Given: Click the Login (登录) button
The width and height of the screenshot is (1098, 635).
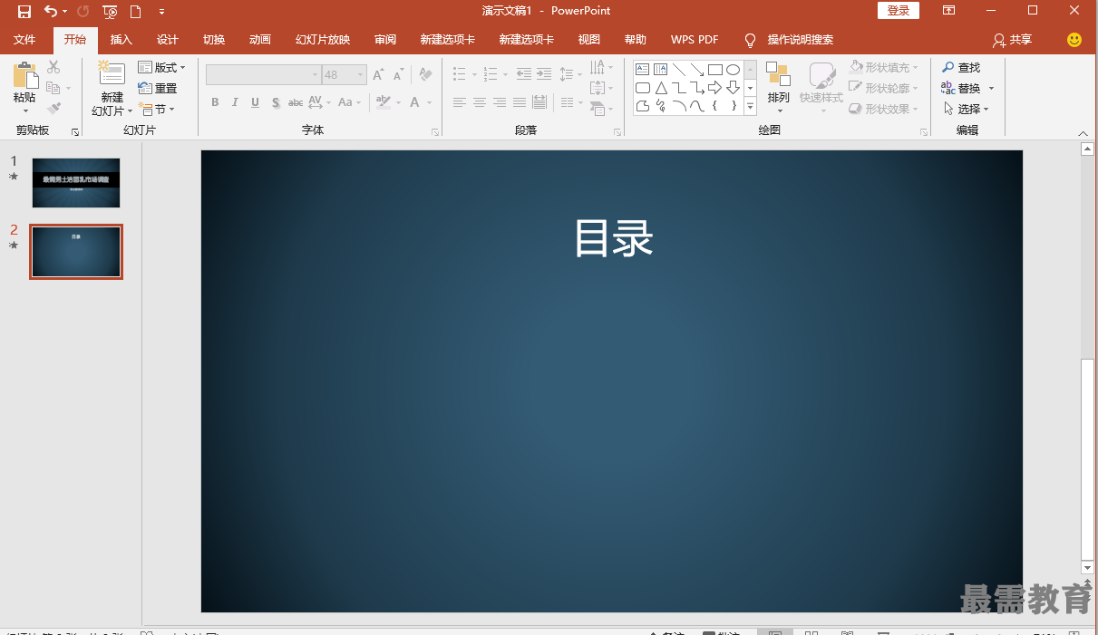Looking at the screenshot, I should point(899,11).
